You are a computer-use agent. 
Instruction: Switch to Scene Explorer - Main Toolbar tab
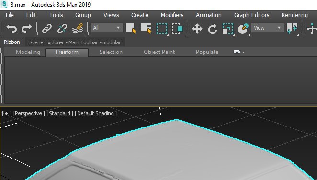point(75,42)
